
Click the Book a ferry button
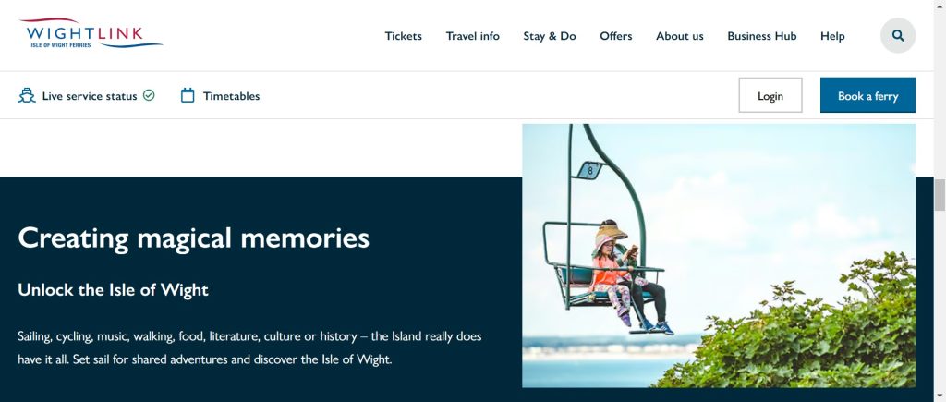tap(867, 95)
